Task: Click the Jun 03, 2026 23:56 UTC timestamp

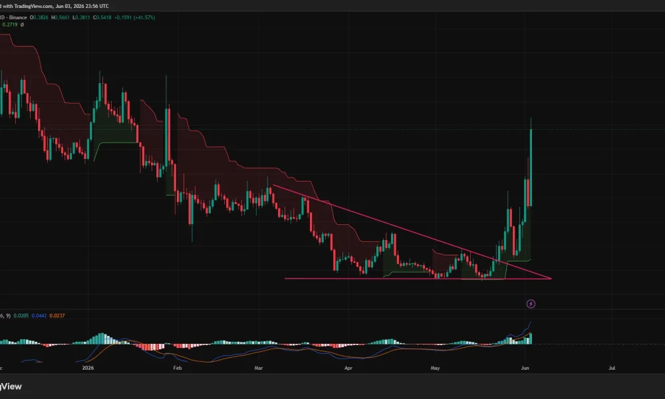Action: tap(82, 6)
